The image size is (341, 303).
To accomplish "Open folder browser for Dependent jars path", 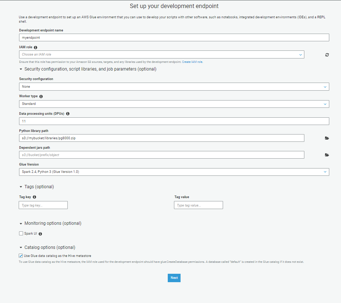I will [327, 155].
